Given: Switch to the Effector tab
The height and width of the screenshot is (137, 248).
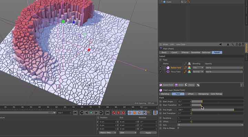Looking at the screenshot, I should [x=185, y=52].
